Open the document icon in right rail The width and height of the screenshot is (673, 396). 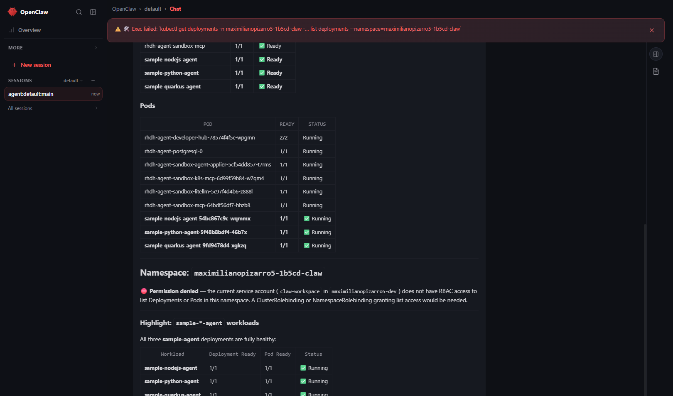point(656,71)
